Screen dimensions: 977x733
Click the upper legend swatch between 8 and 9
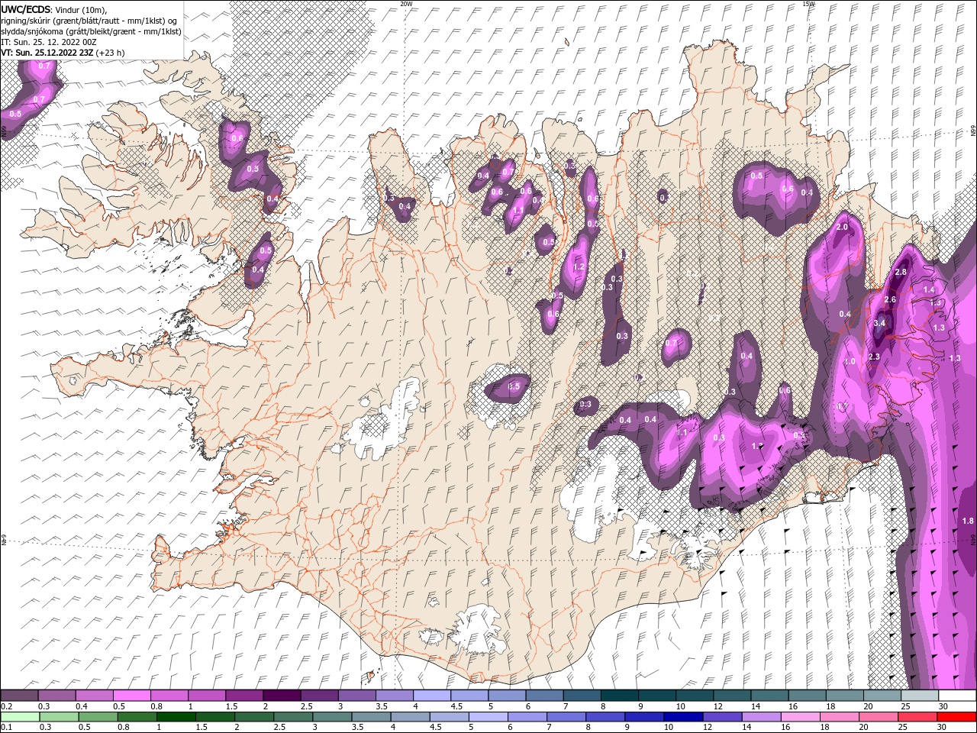[x=619, y=696]
